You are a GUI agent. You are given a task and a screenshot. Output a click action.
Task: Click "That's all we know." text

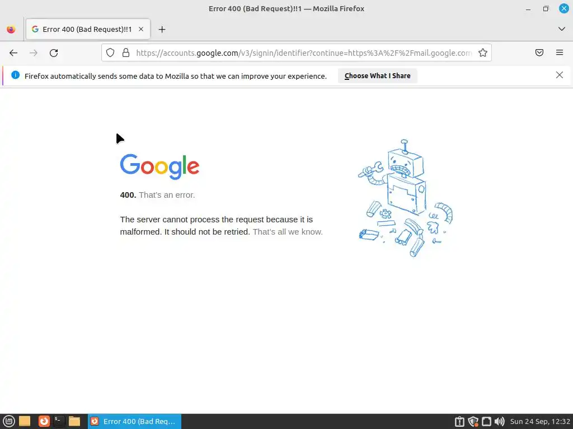(288, 232)
